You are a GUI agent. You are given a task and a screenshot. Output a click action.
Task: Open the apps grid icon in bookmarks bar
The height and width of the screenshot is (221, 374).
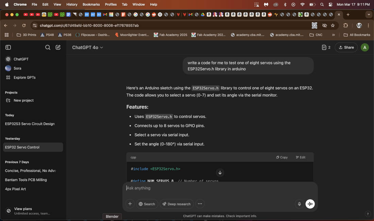pyautogui.click(x=7, y=35)
